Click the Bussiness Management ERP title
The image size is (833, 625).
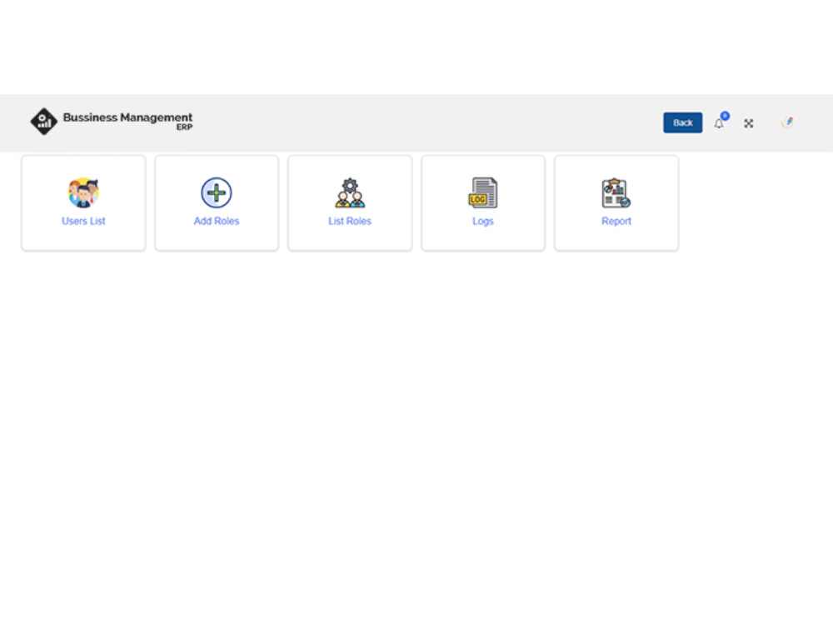(x=127, y=121)
